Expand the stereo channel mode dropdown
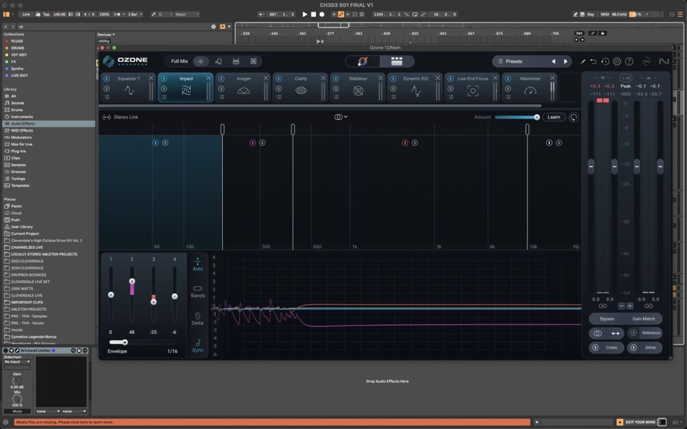The width and height of the screenshot is (687, 429). (341, 117)
